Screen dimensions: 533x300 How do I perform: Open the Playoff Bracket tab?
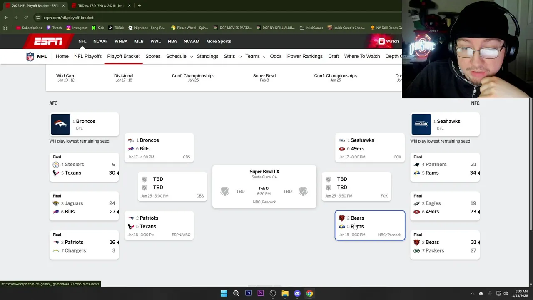point(123,56)
